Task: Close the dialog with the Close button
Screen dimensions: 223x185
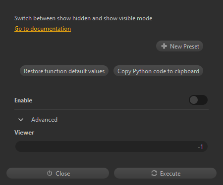Action: 57,173
